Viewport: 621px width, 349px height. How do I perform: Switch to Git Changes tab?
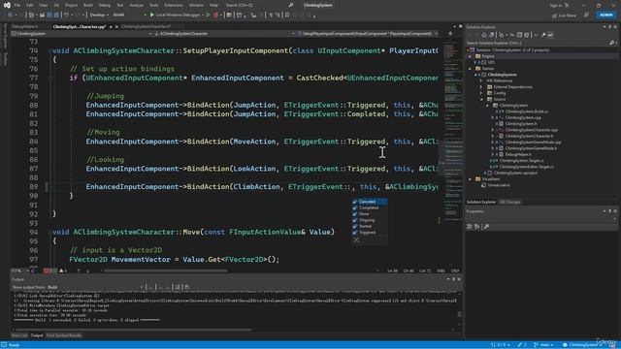click(509, 202)
